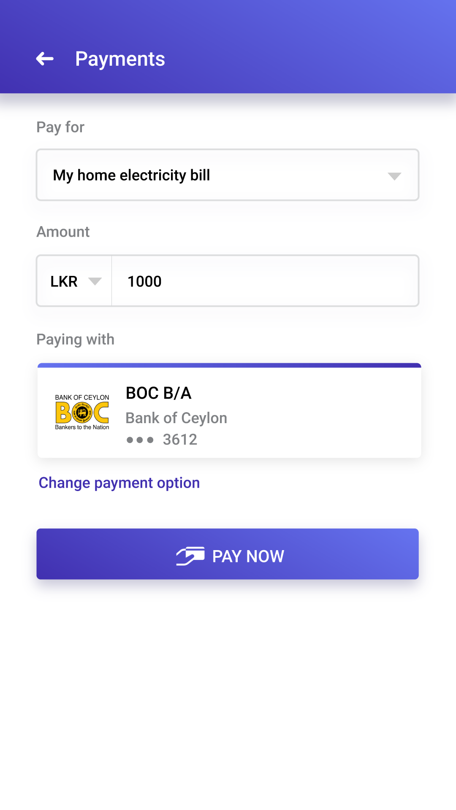
Task: Click the 'Paying with' label
Action: (x=75, y=339)
